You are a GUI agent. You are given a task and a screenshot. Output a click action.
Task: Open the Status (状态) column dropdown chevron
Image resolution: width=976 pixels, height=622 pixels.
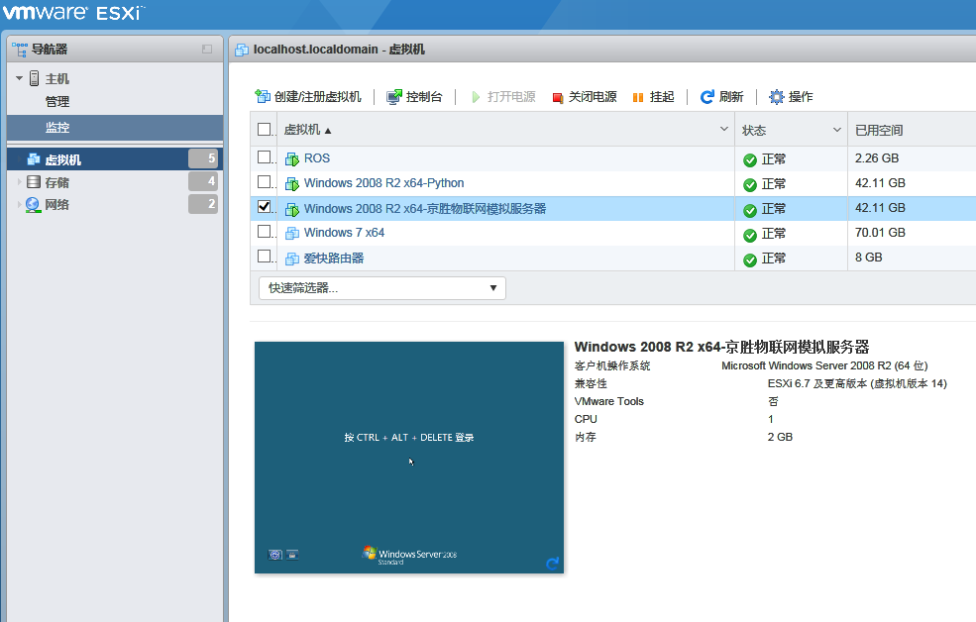tap(837, 130)
